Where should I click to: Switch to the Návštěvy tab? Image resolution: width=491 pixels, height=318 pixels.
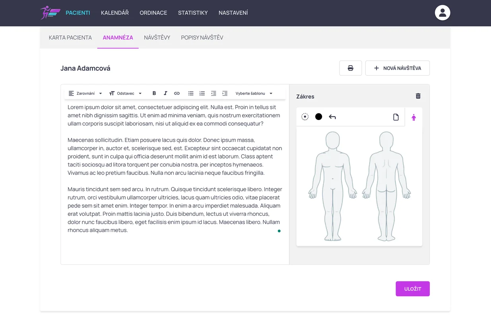[157, 38]
